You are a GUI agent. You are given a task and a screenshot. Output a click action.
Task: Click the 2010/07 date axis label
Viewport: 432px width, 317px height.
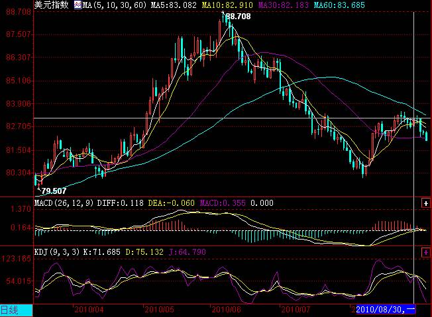coord(296,310)
